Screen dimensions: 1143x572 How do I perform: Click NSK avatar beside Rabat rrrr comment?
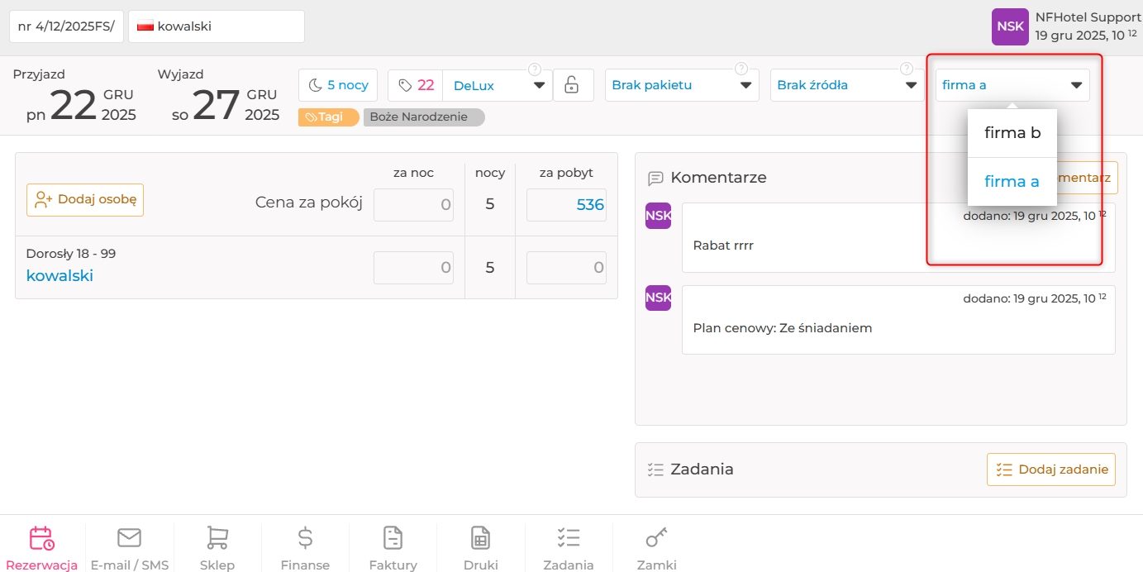coord(658,216)
